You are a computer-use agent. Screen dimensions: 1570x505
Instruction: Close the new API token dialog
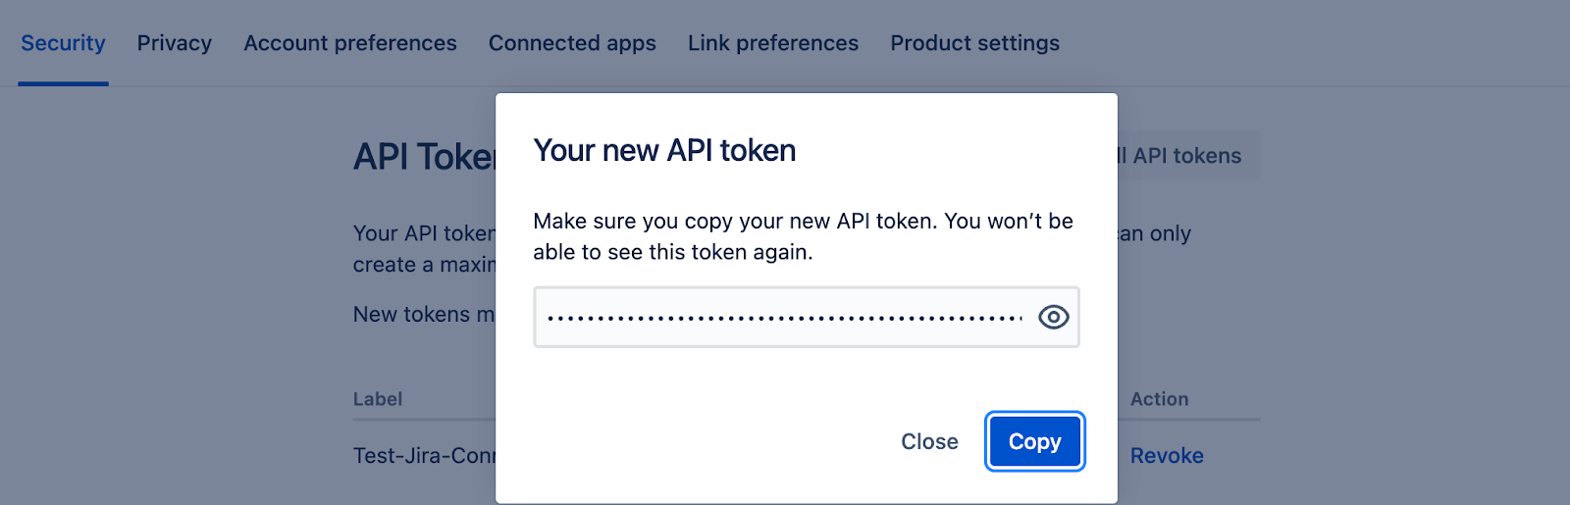929,441
